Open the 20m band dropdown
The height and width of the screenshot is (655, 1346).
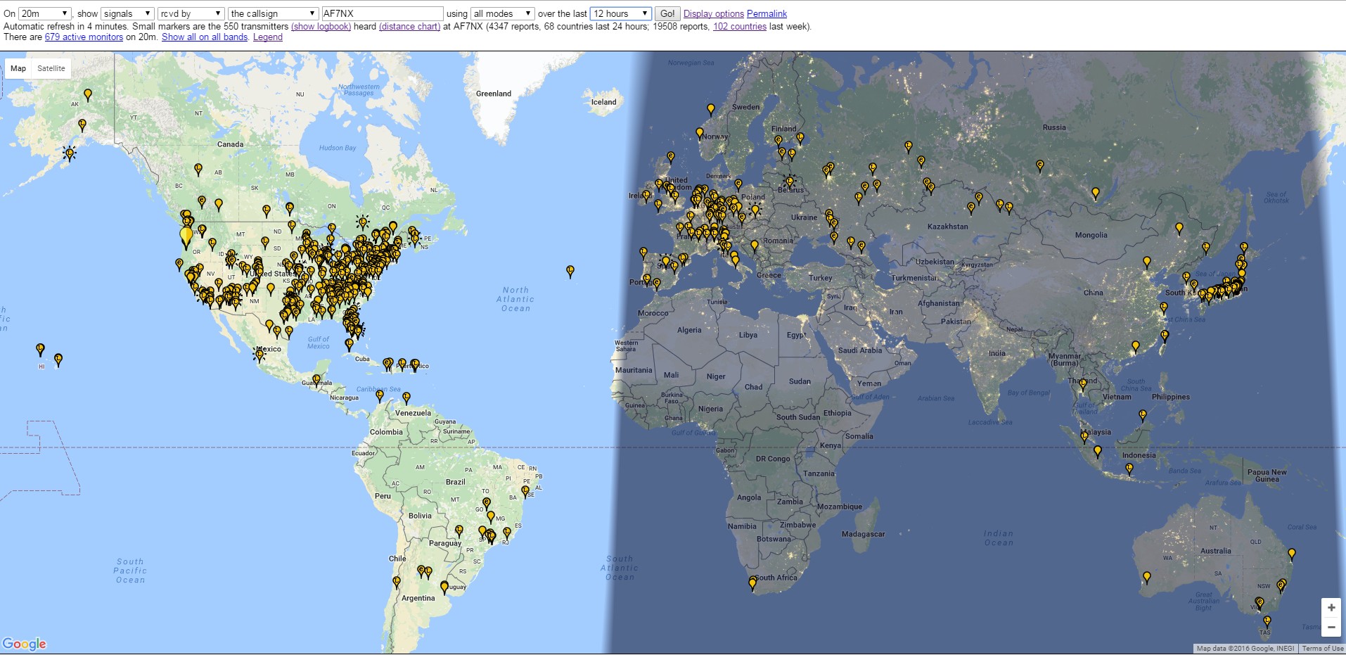click(44, 13)
